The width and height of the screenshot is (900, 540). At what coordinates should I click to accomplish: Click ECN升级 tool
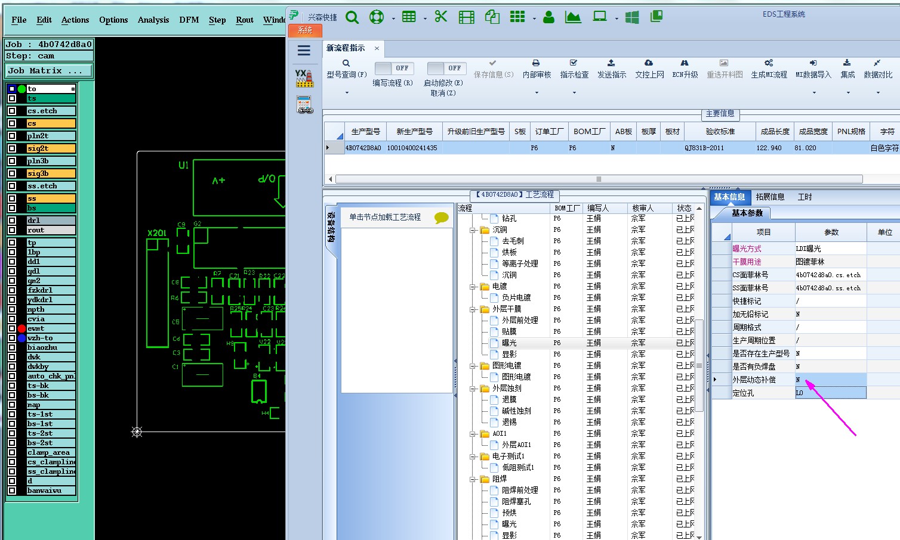tap(685, 69)
